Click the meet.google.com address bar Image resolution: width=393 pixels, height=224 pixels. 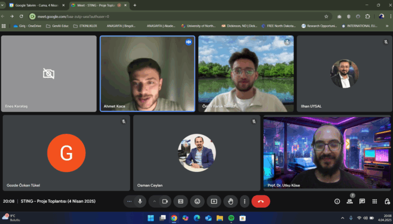(x=168, y=16)
